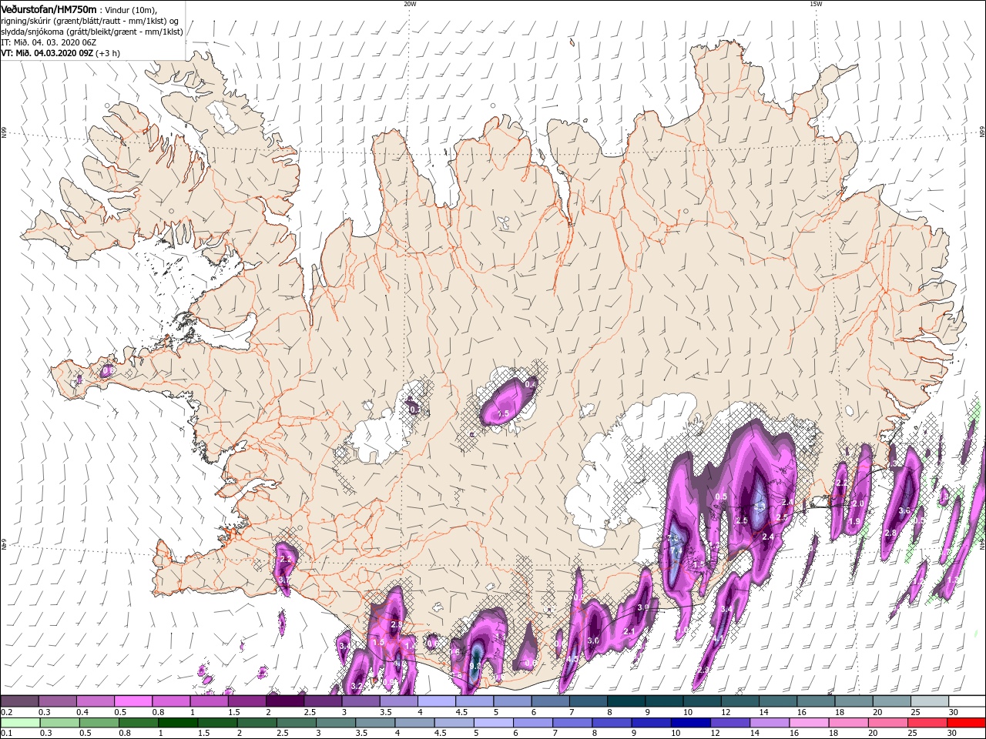This screenshot has width=986, height=739.
Task: Click the 'rigning/skúrir (grænt/blátt/rautt' description line
Action: tap(90, 21)
